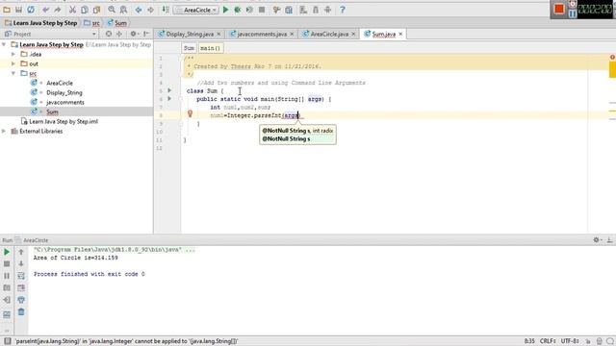
Task: Click the Sum class breadcrumb above the editor
Action: click(189, 48)
